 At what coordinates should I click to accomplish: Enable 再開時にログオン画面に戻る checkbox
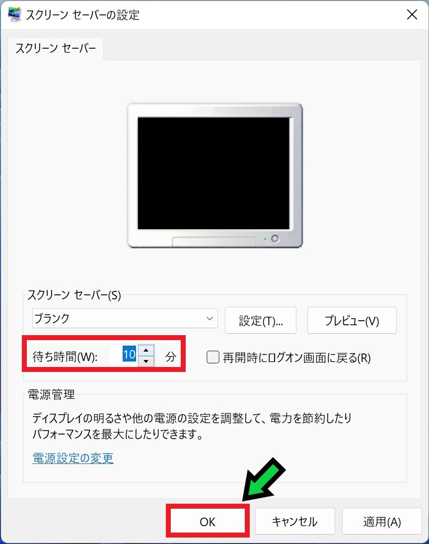[213, 357]
